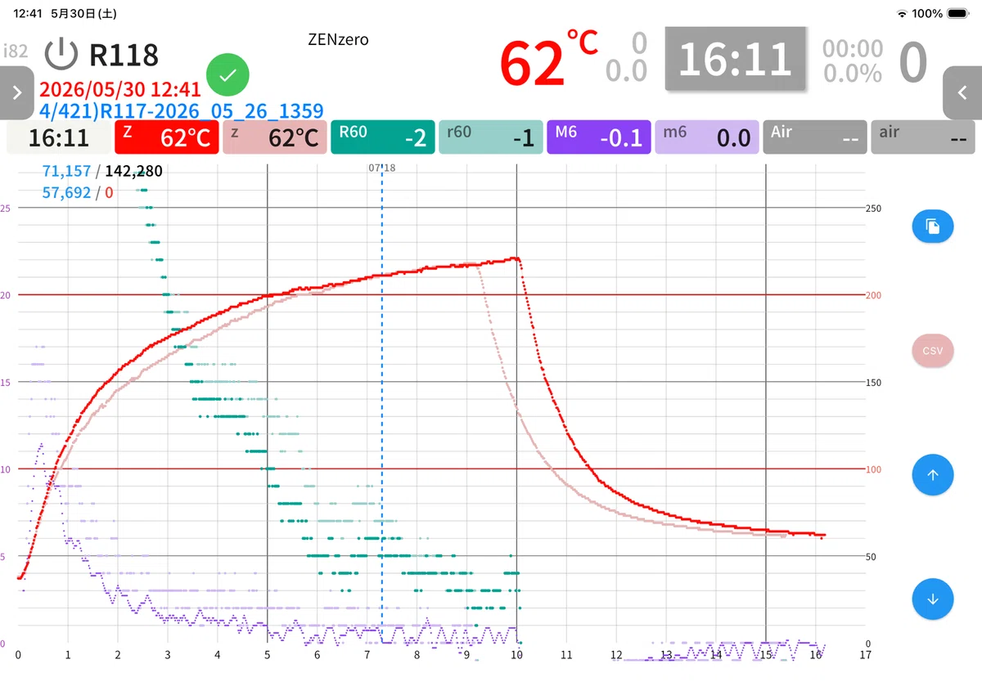Tap the Wi-Fi status icon
Viewport: 982px width, 682px height.
(x=903, y=14)
